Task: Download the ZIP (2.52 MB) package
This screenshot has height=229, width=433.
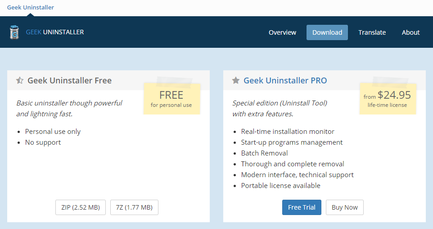Action: (x=81, y=207)
